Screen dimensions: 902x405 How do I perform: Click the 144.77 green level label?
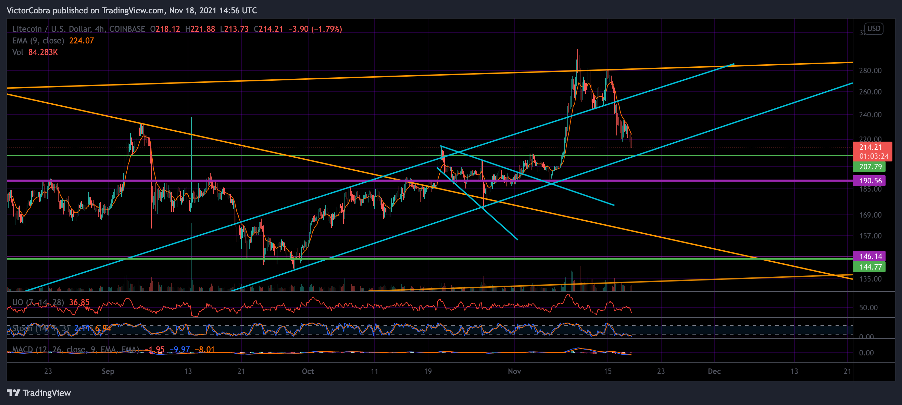[x=869, y=267]
